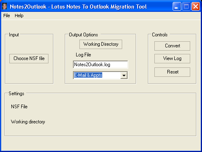The width and height of the screenshot is (202, 152).
Task: Click the window title bar text
Action: coord(78,7)
